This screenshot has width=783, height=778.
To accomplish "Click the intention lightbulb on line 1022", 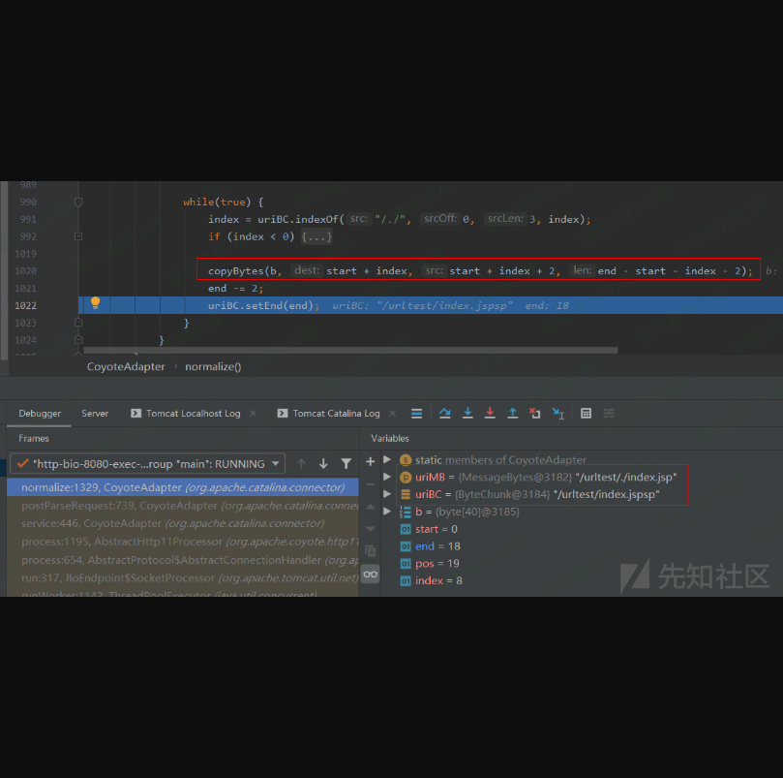I will (95, 303).
